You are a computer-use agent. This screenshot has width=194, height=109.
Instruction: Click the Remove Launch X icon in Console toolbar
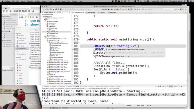coord(158,87)
